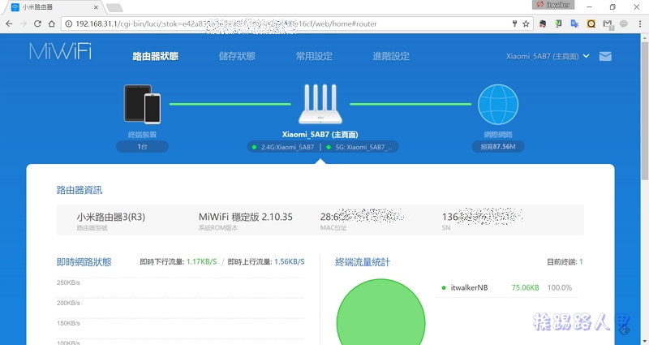The height and width of the screenshot is (345, 649).
Task: Open the magnifier Q extension icon
Action: pyautogui.click(x=591, y=24)
